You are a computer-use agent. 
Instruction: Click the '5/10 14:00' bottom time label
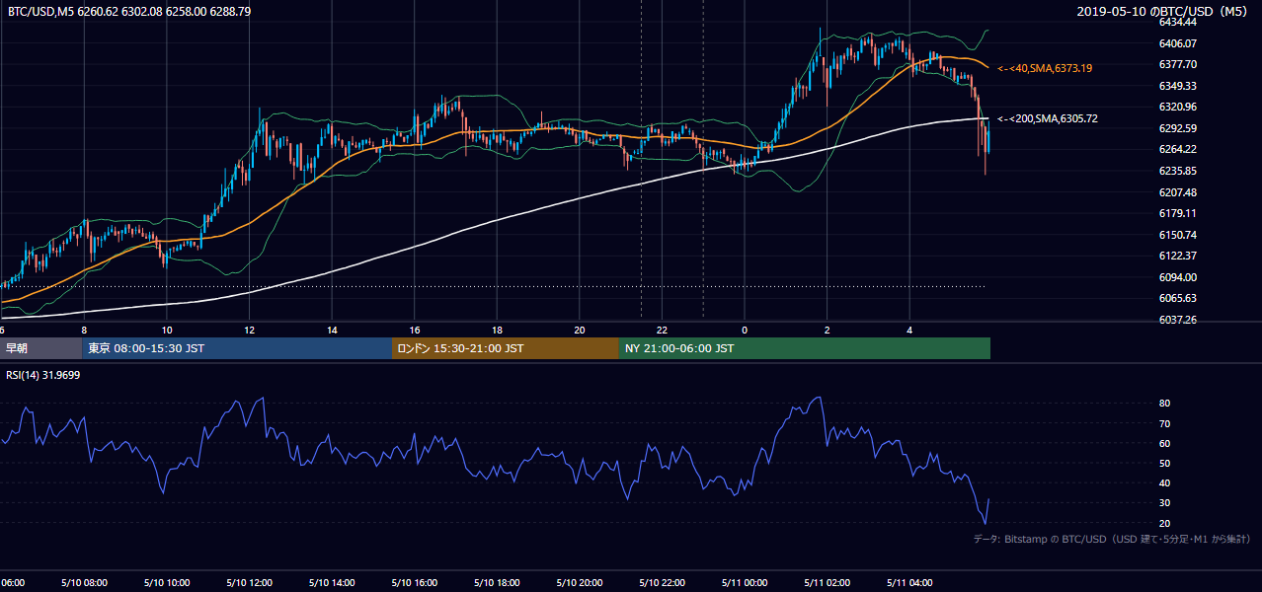click(x=332, y=583)
